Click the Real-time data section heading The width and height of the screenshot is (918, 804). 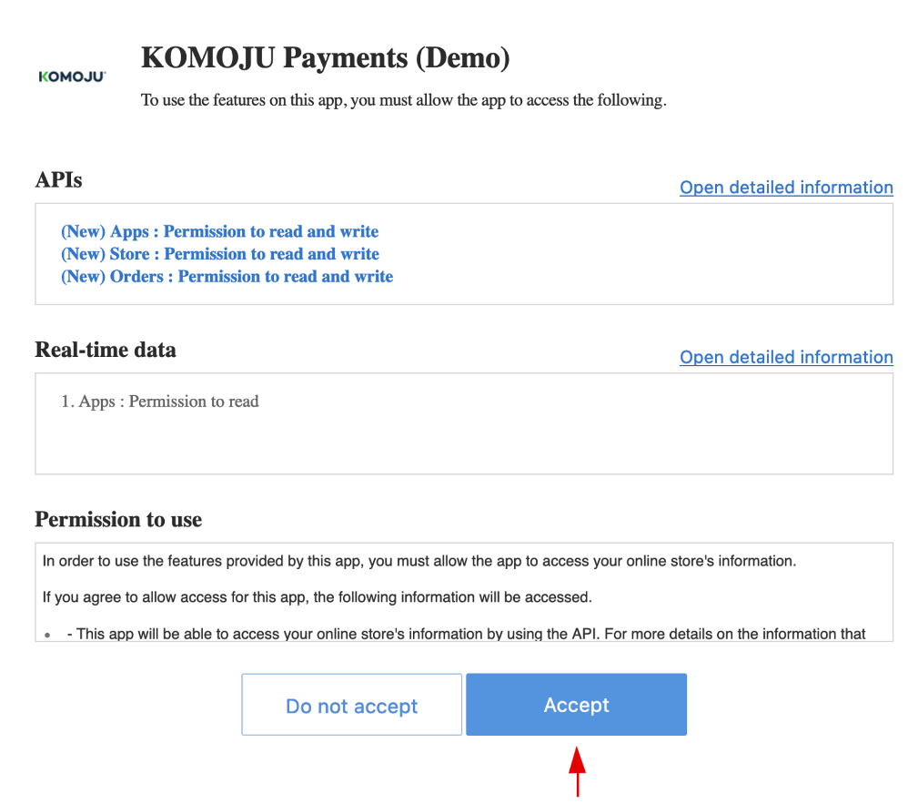click(x=106, y=351)
